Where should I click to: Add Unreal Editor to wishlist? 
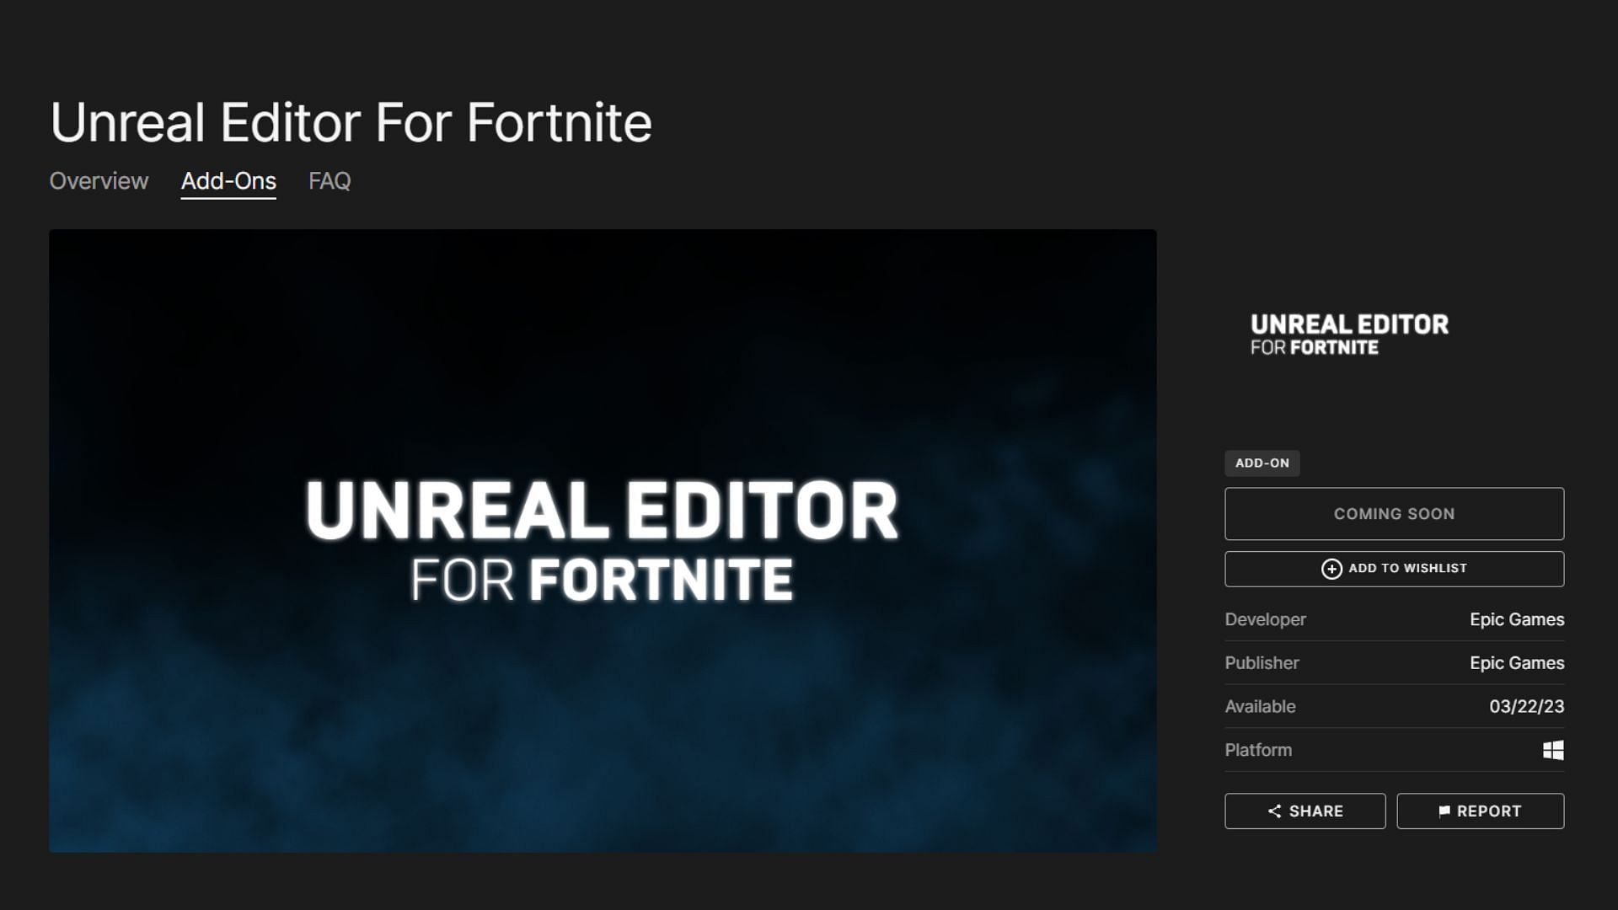[x=1394, y=569]
